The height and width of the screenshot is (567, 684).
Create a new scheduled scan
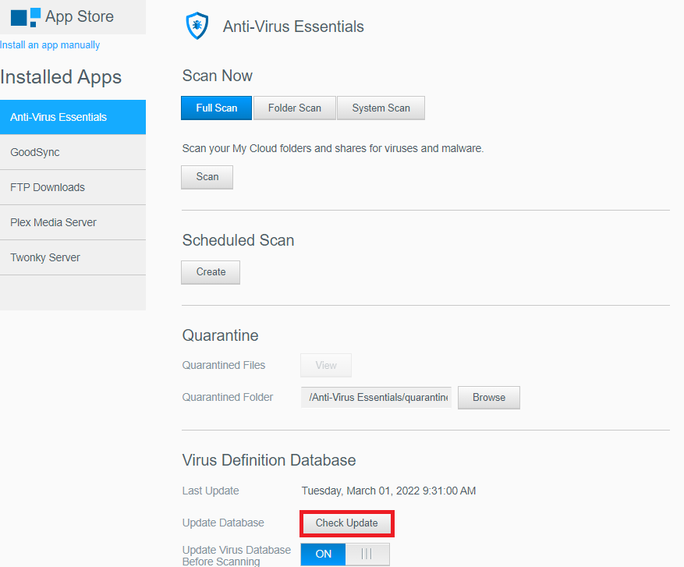click(x=210, y=272)
